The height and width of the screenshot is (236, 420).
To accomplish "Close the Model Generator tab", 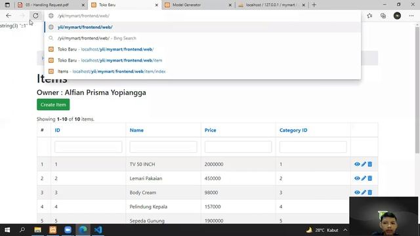I will pos(230,5).
